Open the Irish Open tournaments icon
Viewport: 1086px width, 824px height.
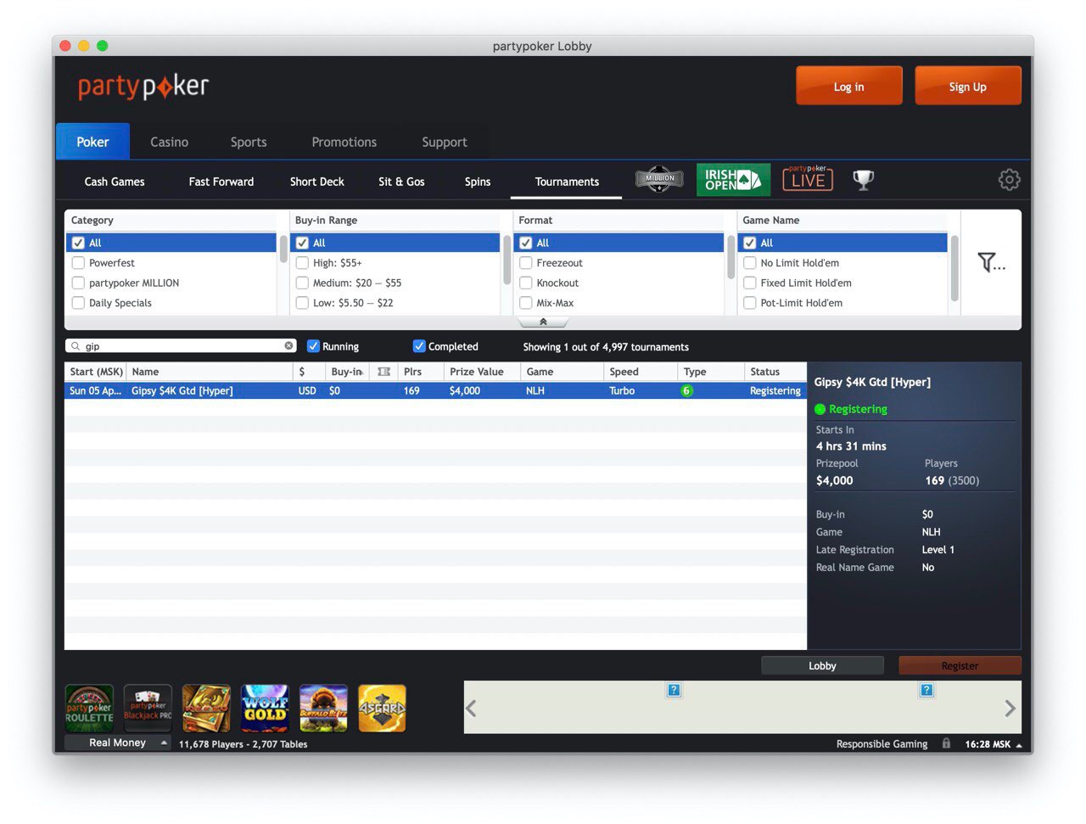point(733,179)
